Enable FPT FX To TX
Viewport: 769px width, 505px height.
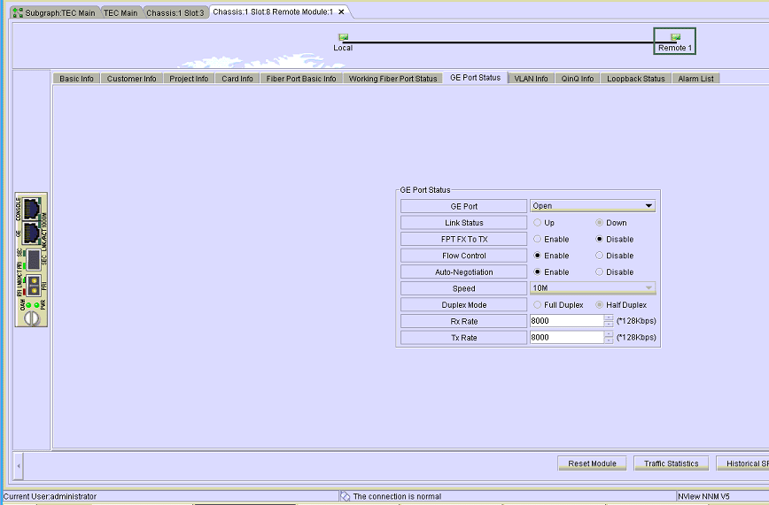[x=538, y=239]
